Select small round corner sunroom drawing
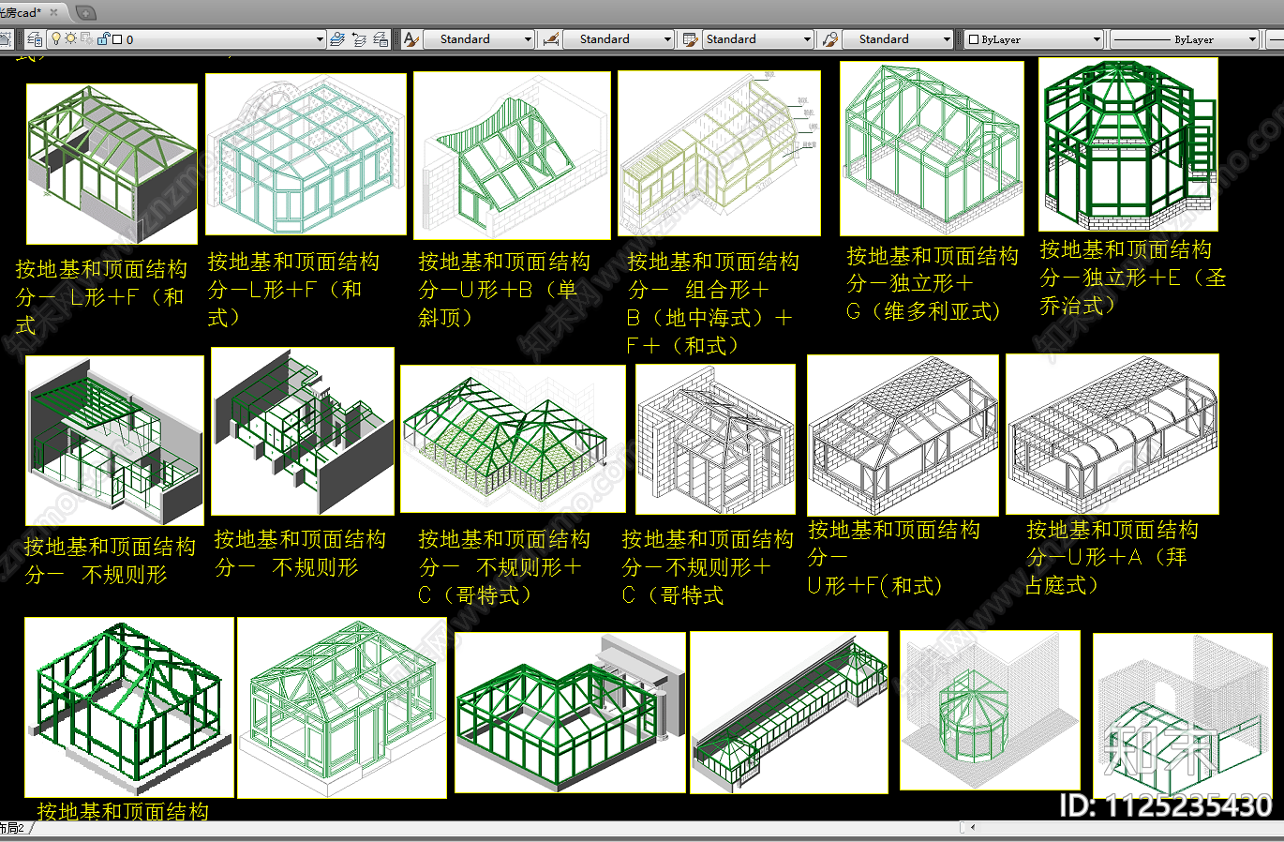Screen dimensions: 1284x842 point(990,710)
